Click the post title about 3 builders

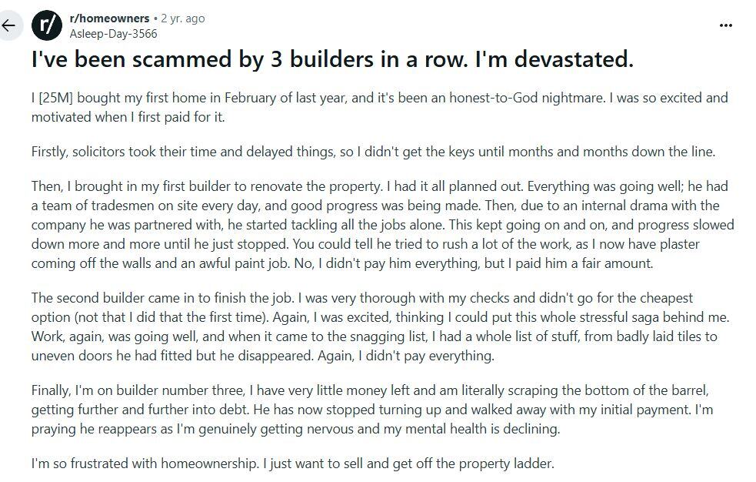332,59
